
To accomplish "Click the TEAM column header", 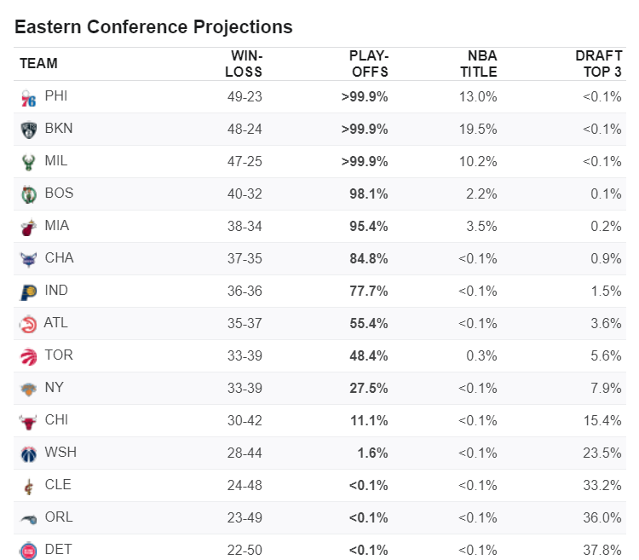I will [x=38, y=64].
